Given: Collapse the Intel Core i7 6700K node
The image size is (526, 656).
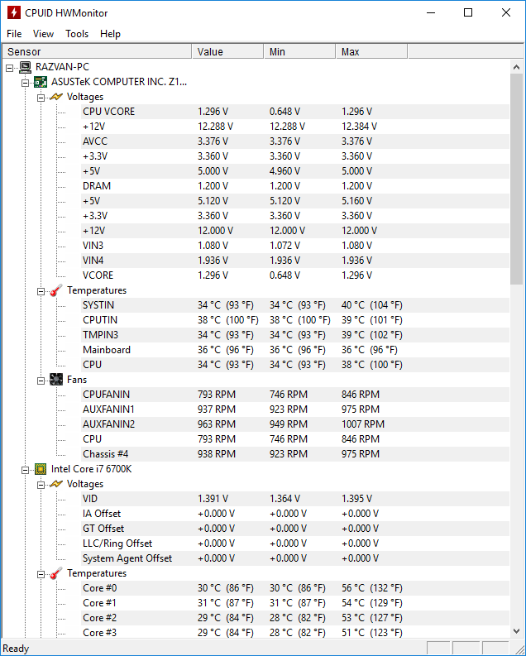Looking at the screenshot, I should (x=25, y=470).
